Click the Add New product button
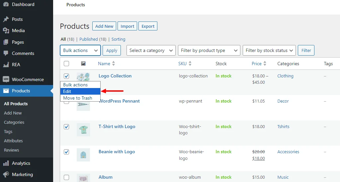Screen dimensions: 340x182 [x=104, y=26]
